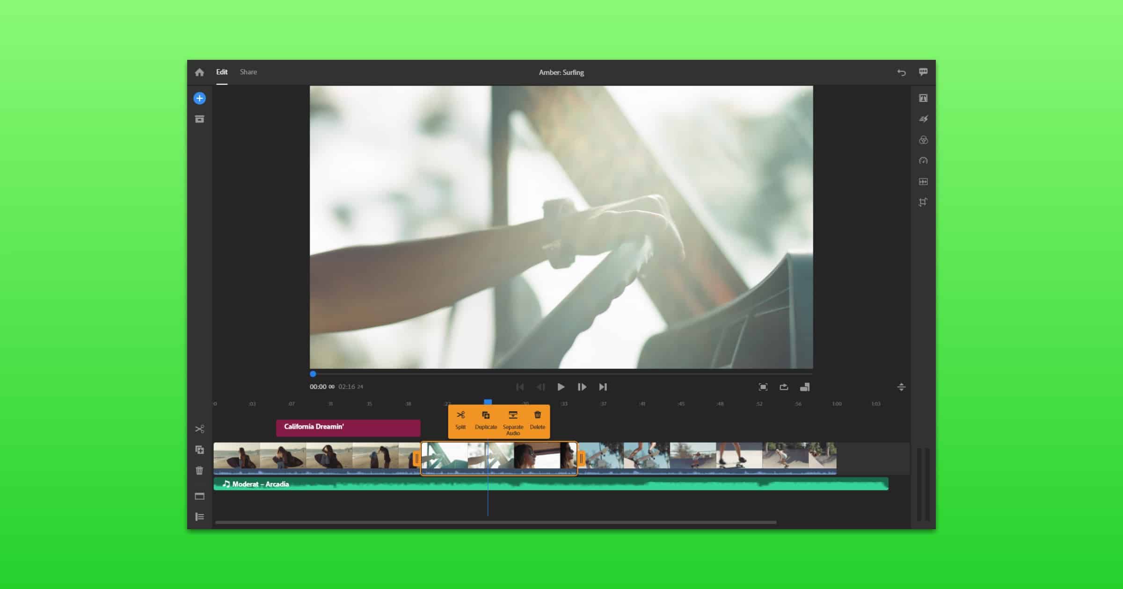Click the Home icon
This screenshot has height=589, width=1123.
pos(199,72)
